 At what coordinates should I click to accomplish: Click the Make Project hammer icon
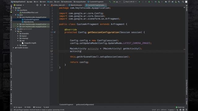110,2
